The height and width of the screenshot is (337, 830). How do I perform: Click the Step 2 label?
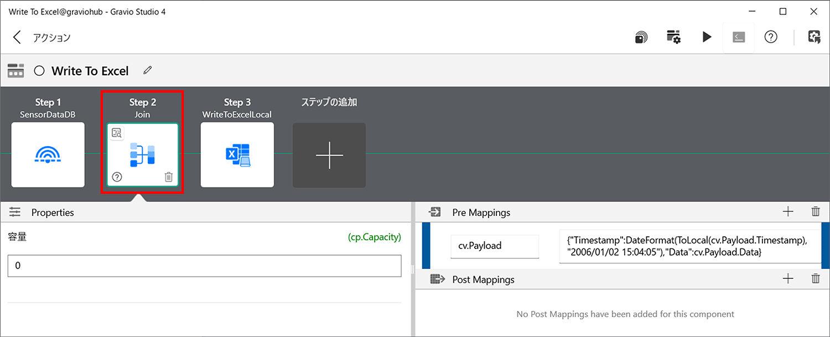pyautogui.click(x=143, y=102)
